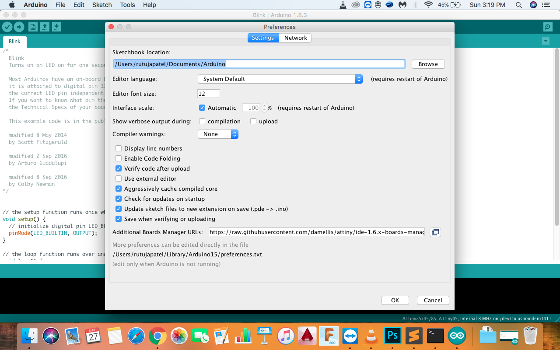Click the Verify checkmark button in Arduino toolbar
The width and height of the screenshot is (560, 350).
point(7,27)
